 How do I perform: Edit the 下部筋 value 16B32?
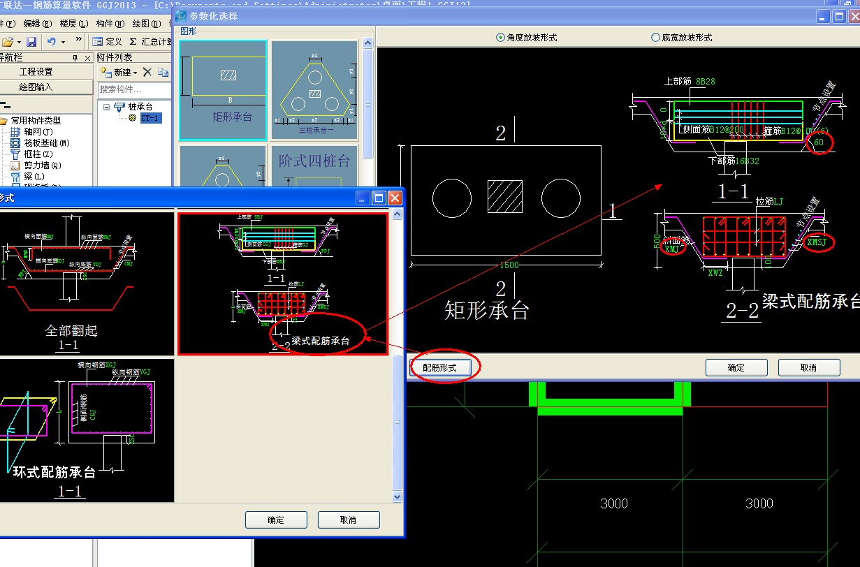[x=747, y=161]
